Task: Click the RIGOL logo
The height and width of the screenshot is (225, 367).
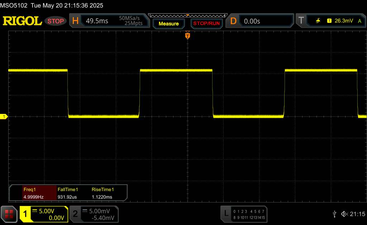Action: tap(22, 21)
